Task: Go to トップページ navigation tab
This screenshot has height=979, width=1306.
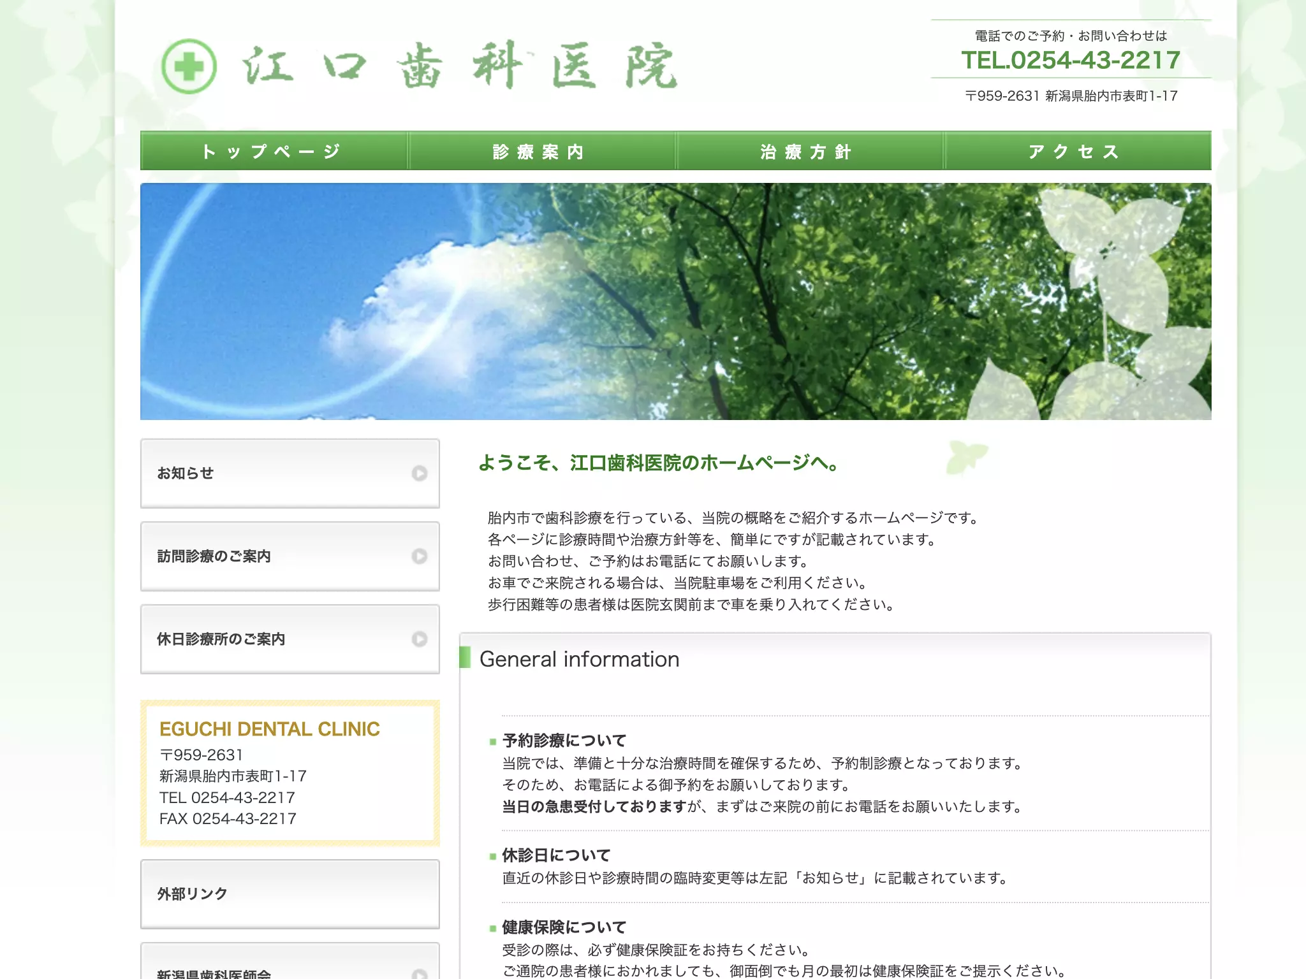Action: click(274, 151)
